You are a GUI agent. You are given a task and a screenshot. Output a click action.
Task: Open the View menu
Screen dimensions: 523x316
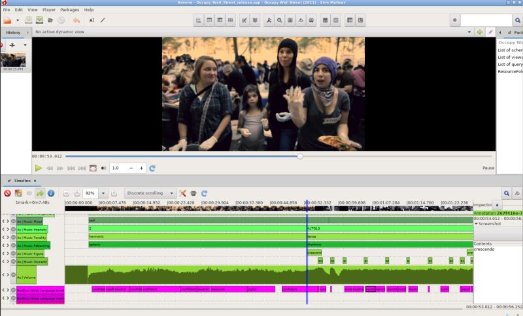(x=32, y=10)
